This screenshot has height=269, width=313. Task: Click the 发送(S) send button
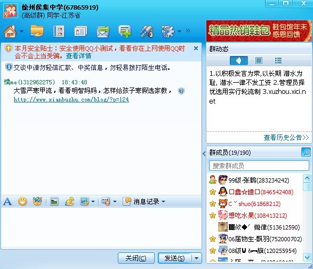(x=175, y=258)
